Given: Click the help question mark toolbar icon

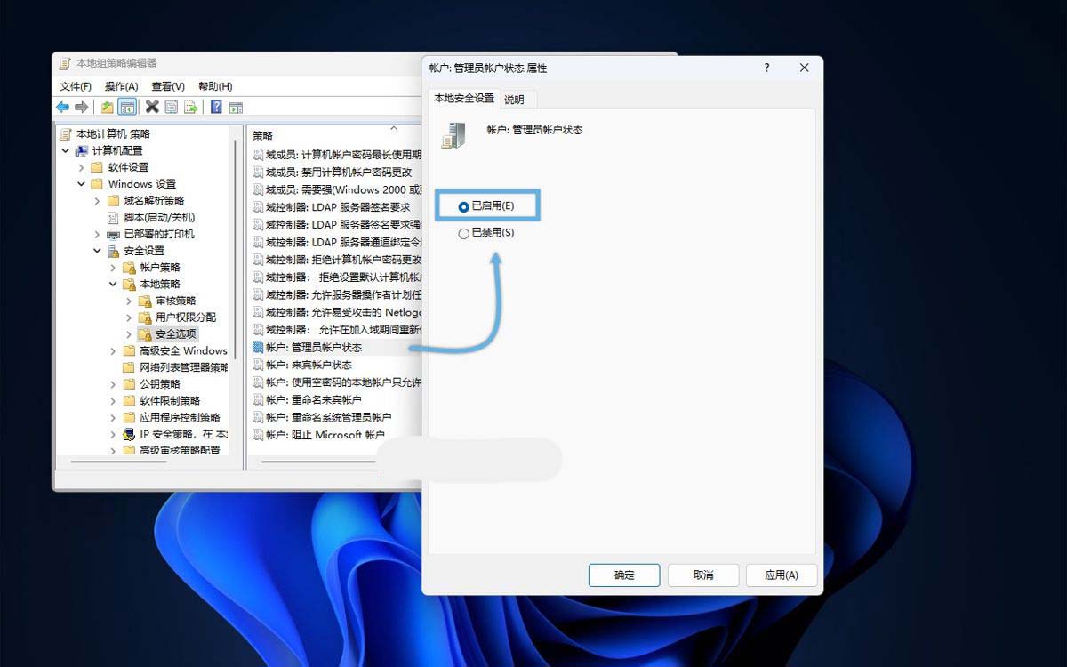Looking at the screenshot, I should click(x=216, y=107).
